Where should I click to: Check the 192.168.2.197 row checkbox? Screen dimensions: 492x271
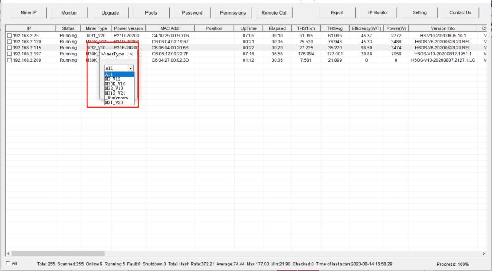tap(3, 54)
